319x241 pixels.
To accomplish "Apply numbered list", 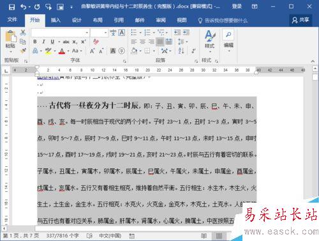I will (x=147, y=33).
